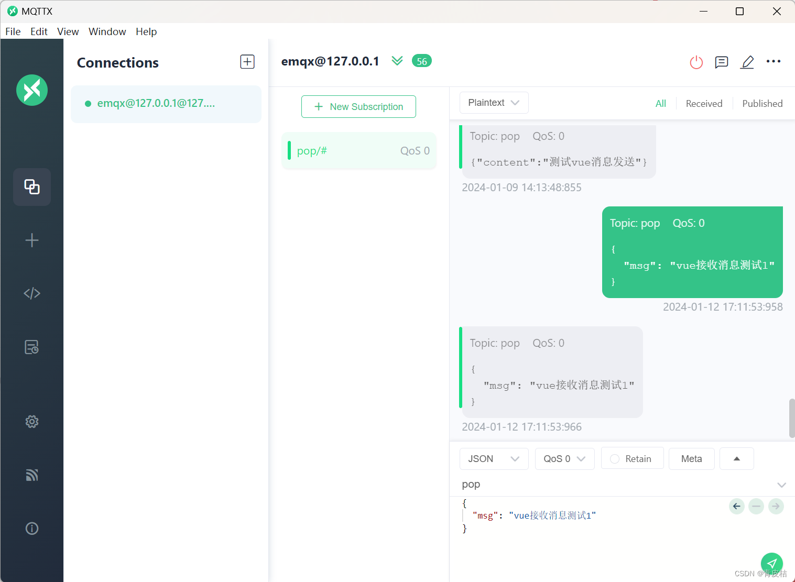Filter to Published messages
This screenshot has width=795, height=582.
pos(763,104)
